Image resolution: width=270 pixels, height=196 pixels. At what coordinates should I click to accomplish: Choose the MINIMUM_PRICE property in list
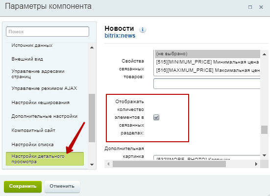coord(208,62)
